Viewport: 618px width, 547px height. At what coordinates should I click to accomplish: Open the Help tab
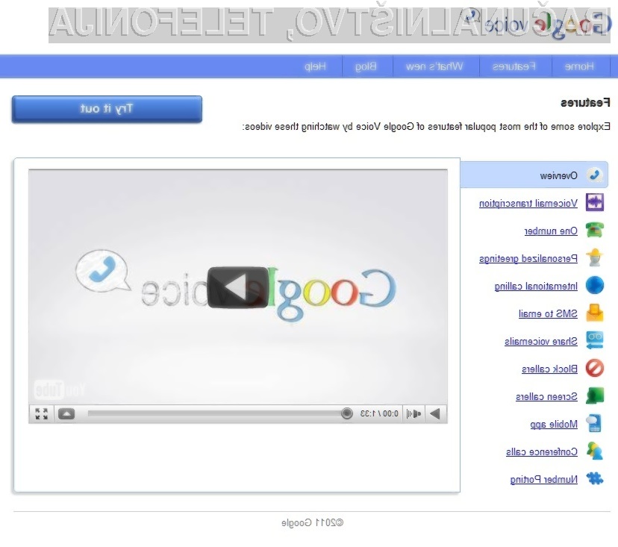coord(315,66)
